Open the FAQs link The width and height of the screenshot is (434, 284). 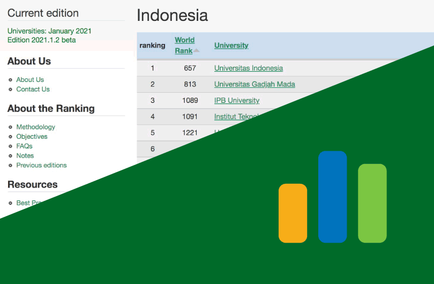click(x=24, y=146)
